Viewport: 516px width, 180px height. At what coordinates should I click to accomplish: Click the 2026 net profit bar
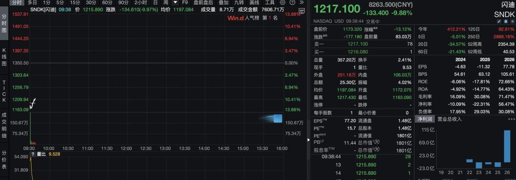[x=507, y=146]
